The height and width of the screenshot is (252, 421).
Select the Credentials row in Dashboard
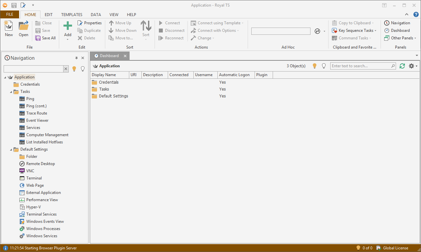click(255, 82)
